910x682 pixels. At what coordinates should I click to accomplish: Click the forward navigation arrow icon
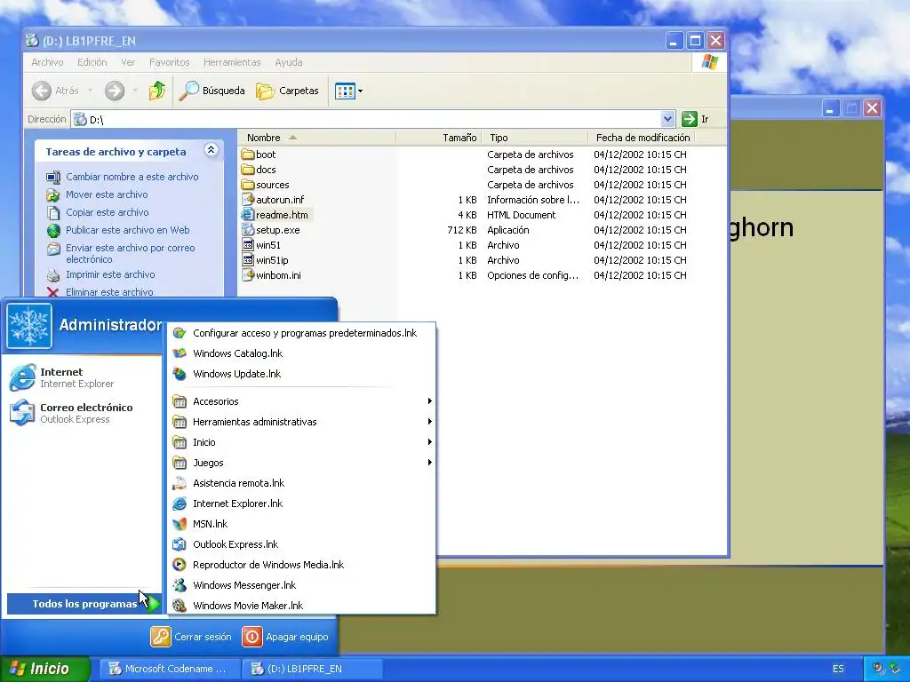(115, 91)
